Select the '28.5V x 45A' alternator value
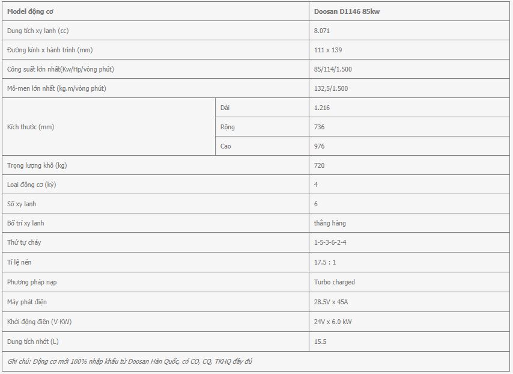Viewport: 513px width, 374px height. (x=331, y=302)
